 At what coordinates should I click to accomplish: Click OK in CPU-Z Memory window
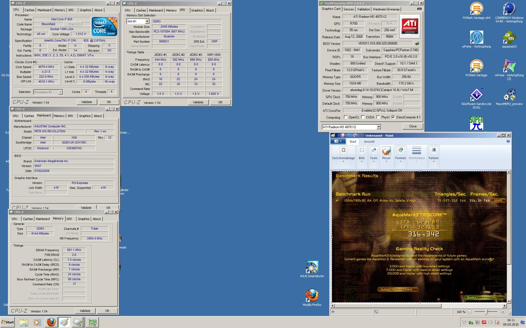click(x=107, y=311)
